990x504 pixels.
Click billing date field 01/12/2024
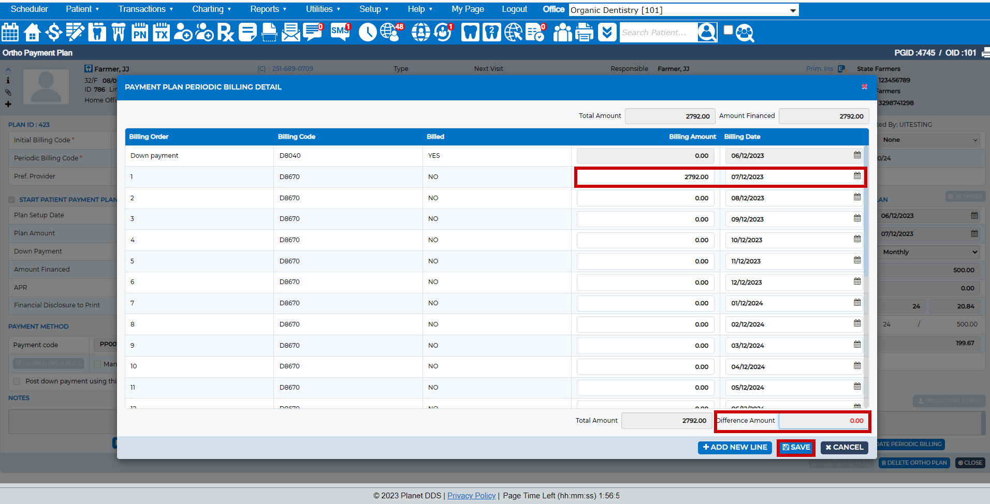tap(794, 303)
